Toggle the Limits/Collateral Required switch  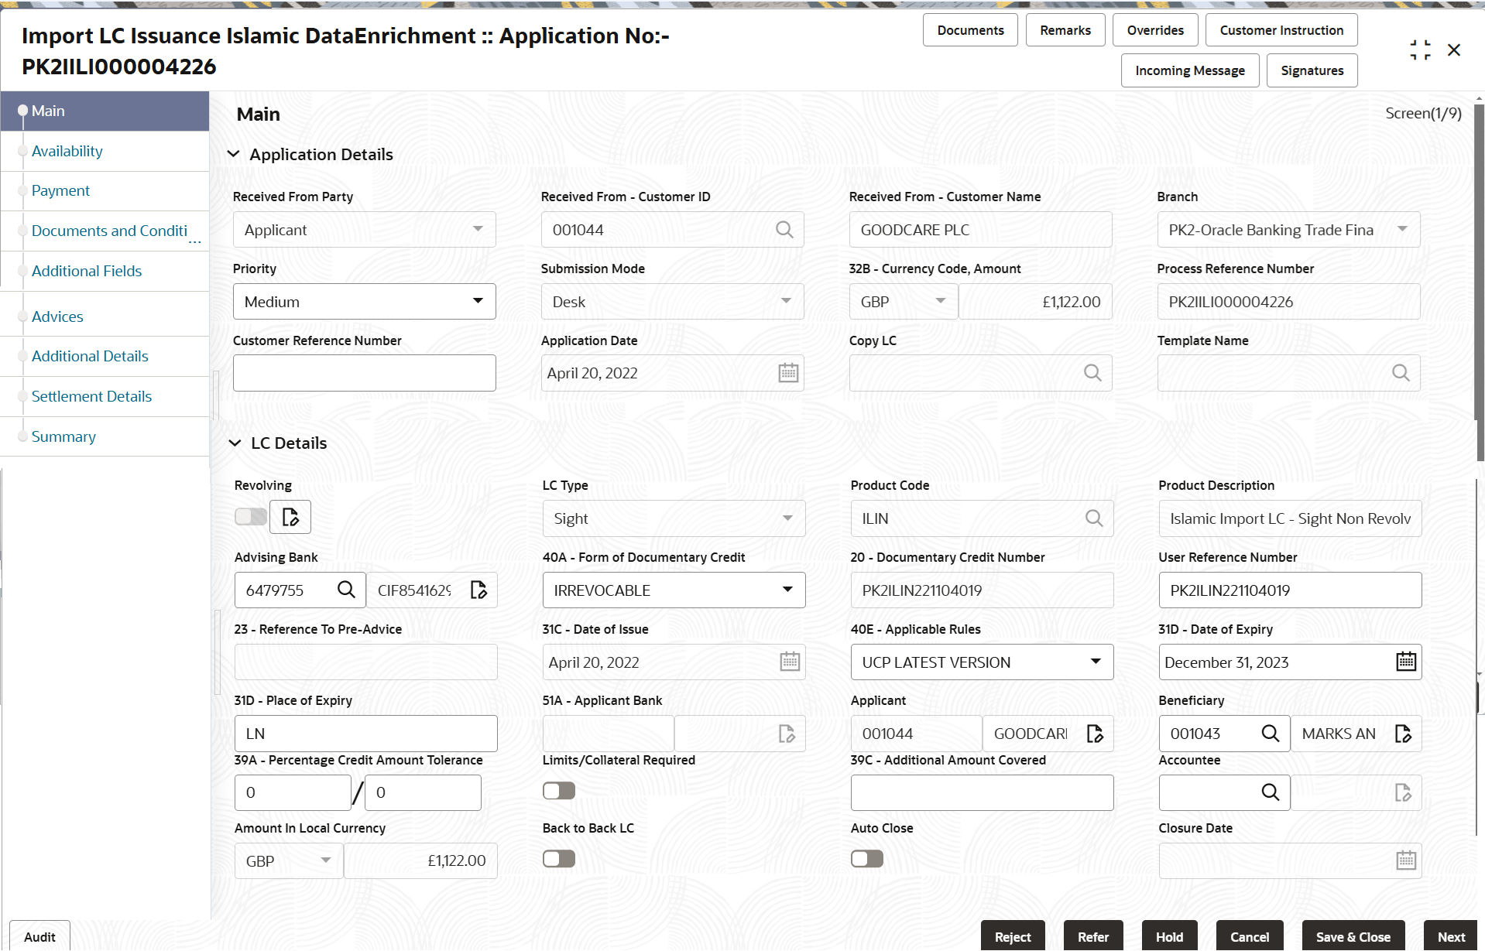click(559, 791)
